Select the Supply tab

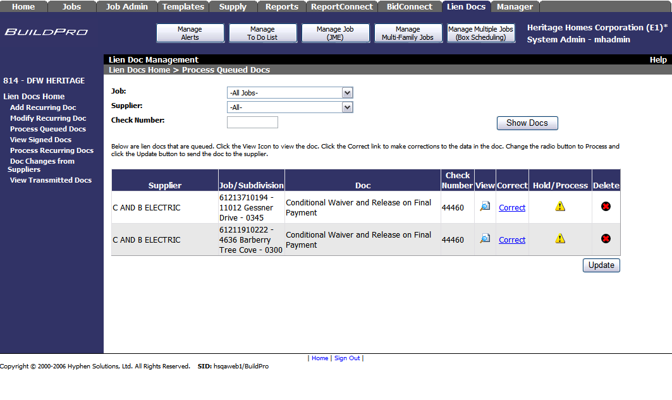233,6
